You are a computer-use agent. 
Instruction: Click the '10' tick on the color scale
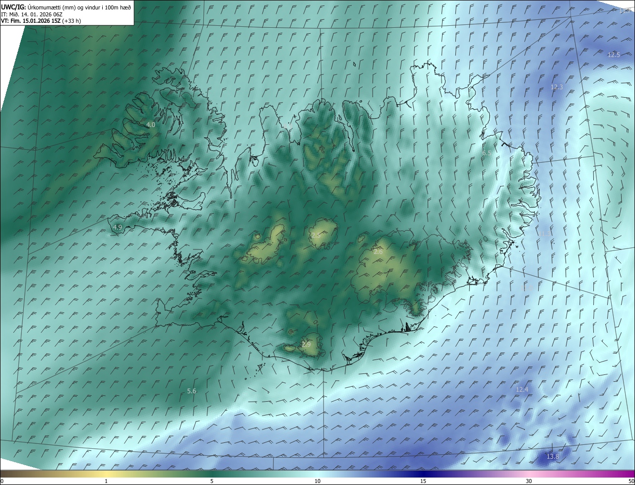pyautogui.click(x=317, y=481)
